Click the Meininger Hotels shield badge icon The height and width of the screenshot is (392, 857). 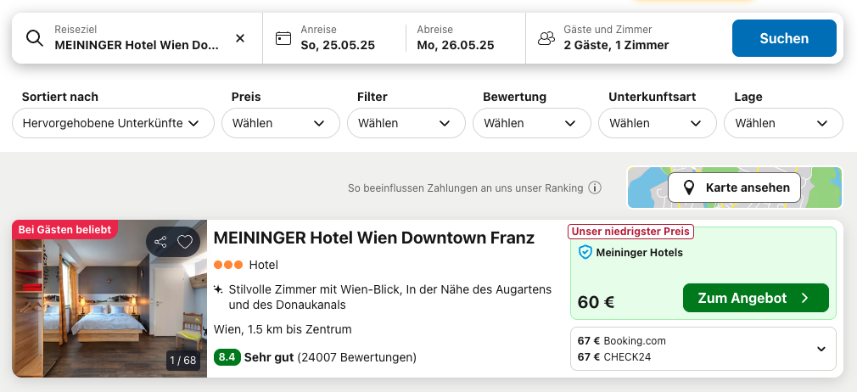[x=585, y=252]
